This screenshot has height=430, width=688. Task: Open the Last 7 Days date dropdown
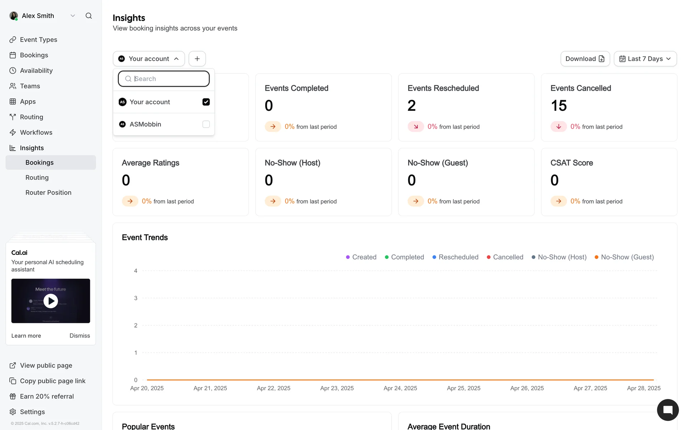(x=645, y=59)
